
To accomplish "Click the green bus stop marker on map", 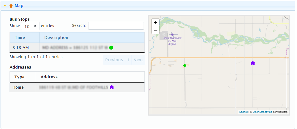I will (x=184, y=65).
